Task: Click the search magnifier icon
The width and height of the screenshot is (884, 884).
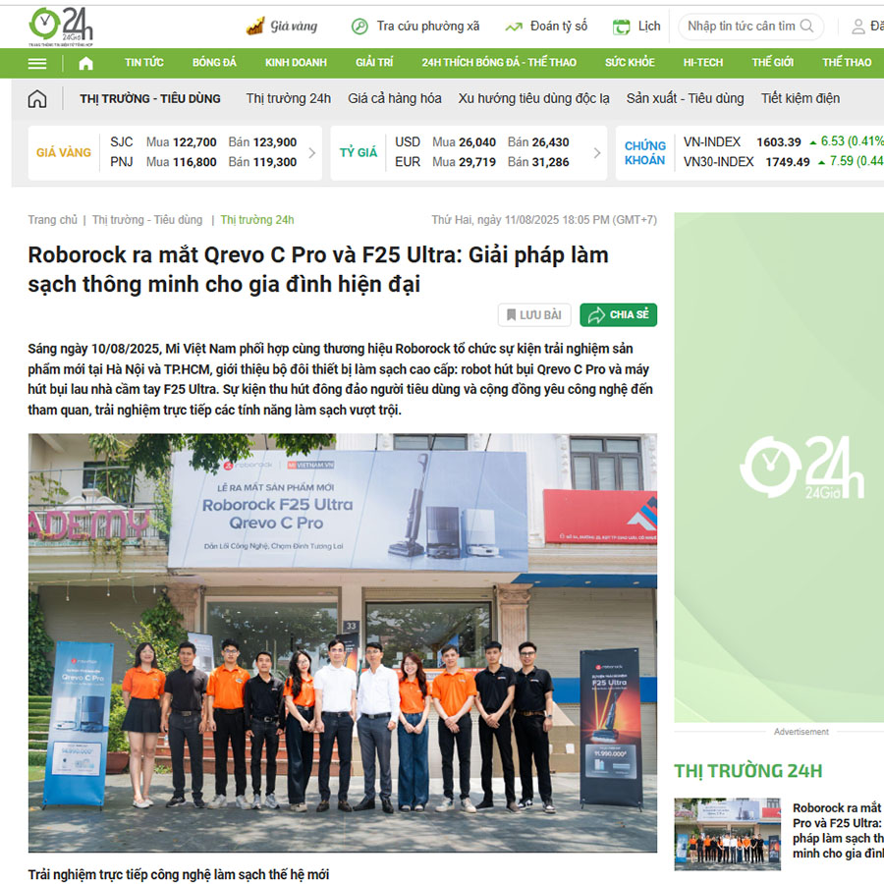Action: click(806, 26)
